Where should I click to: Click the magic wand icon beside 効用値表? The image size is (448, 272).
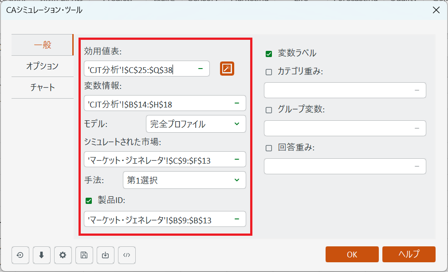(x=227, y=69)
